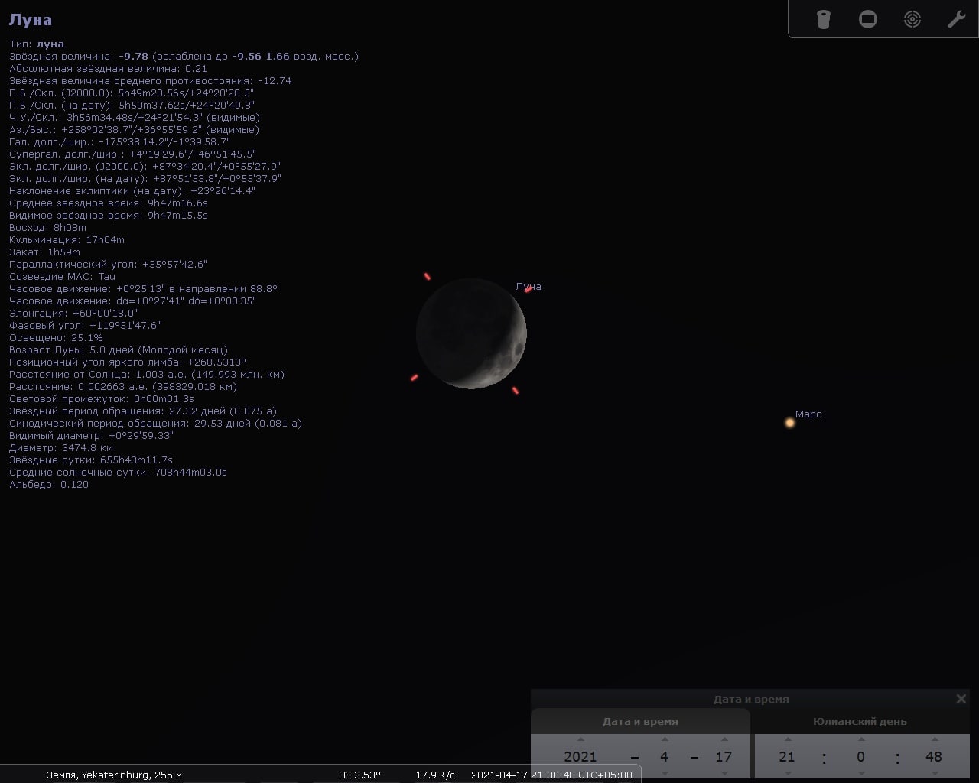This screenshot has height=783, width=979.
Task: Click the Звёздная величина: -9.78 line
Action: pyautogui.click(x=184, y=56)
